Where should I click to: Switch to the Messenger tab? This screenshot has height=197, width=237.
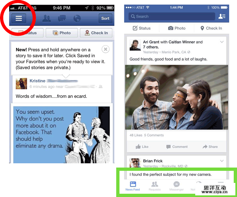pos(177,186)
